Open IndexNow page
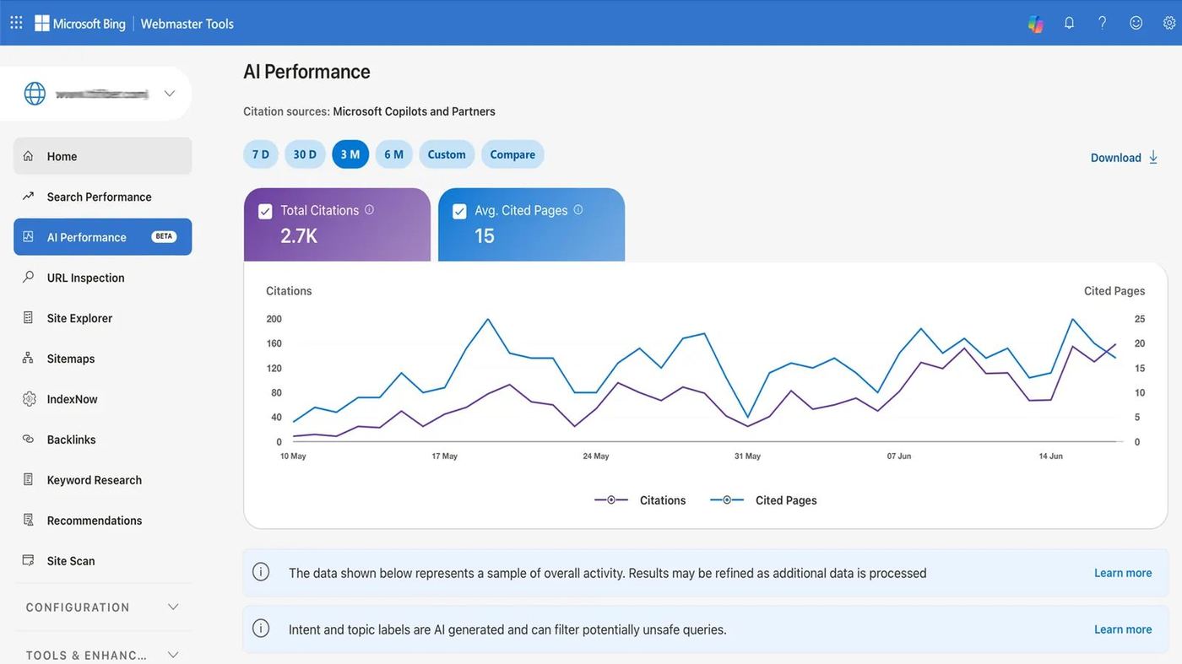 tap(103, 399)
